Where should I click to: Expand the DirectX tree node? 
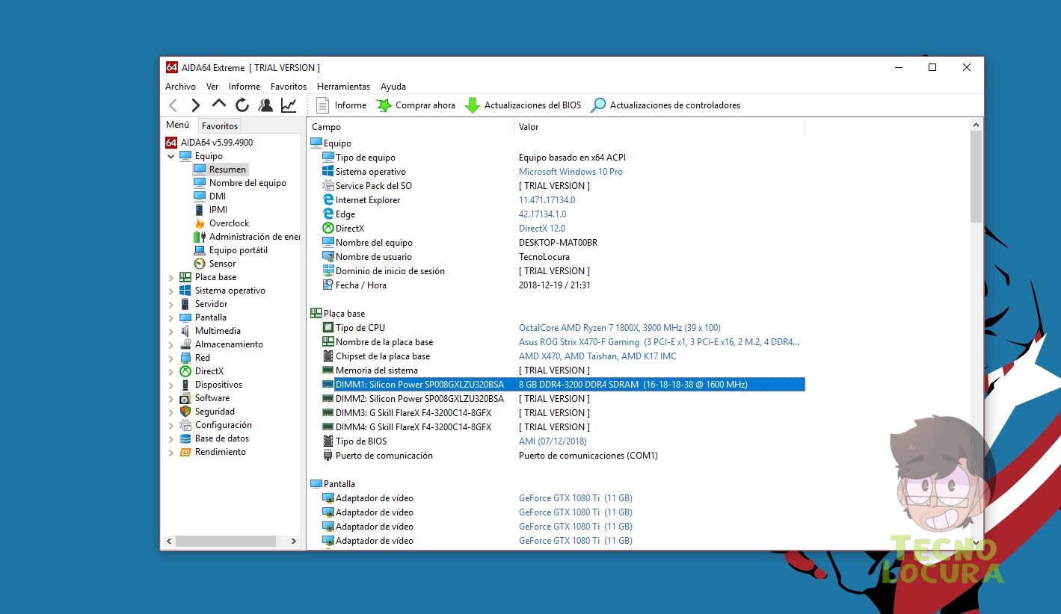[x=171, y=371]
